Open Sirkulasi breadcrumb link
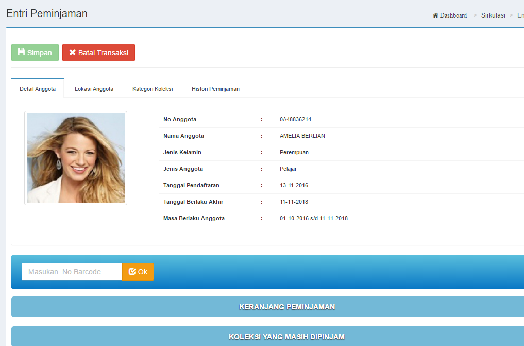524x346 pixels. pos(493,15)
